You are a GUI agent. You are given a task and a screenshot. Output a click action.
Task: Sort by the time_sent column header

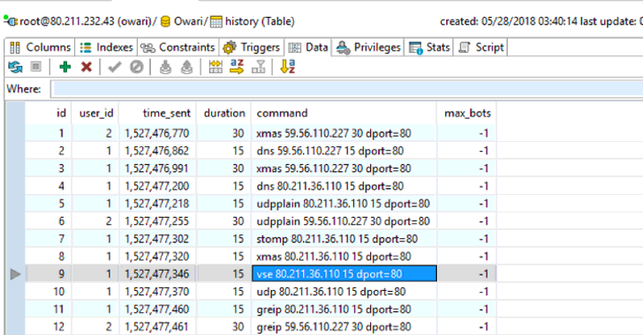pos(157,113)
